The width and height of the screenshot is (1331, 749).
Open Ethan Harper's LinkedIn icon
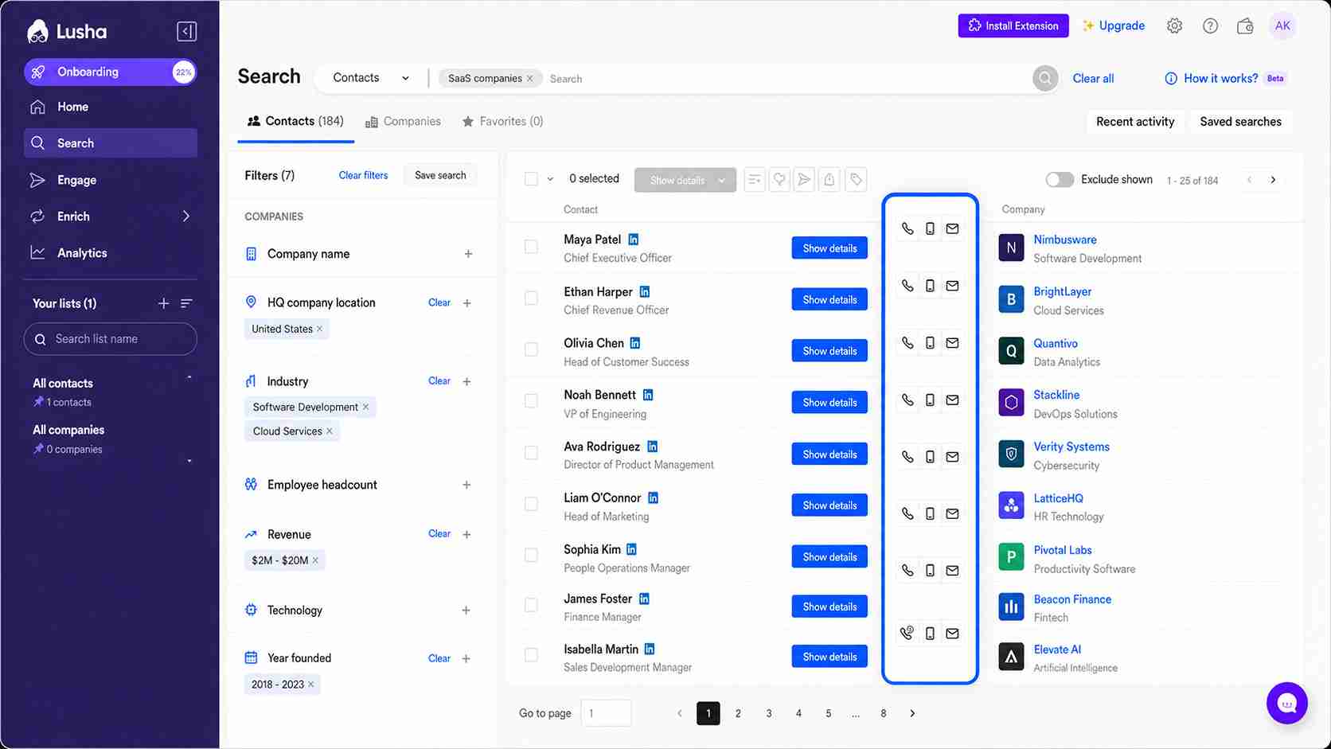pyautogui.click(x=645, y=291)
